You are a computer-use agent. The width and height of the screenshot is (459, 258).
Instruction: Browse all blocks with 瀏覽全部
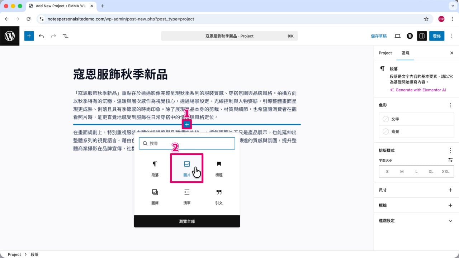point(187,221)
